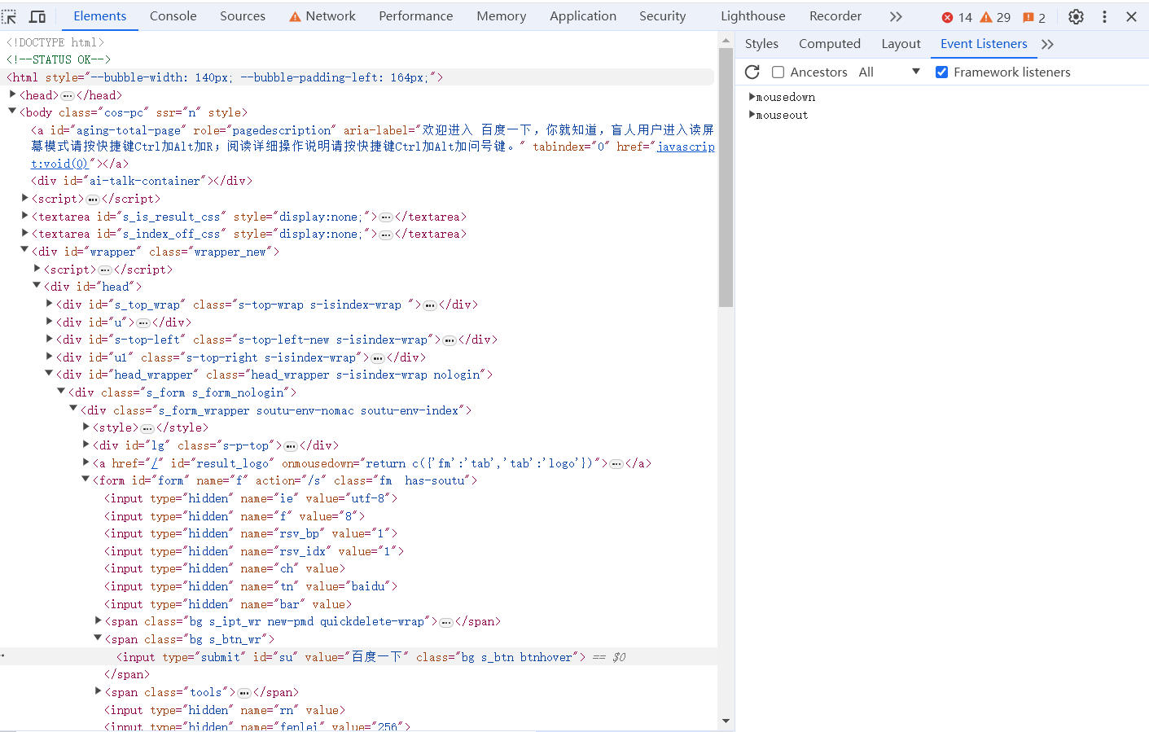This screenshot has height=732, width=1149.
Task: Enable the Ancestors checkbox
Action: pyautogui.click(x=778, y=72)
